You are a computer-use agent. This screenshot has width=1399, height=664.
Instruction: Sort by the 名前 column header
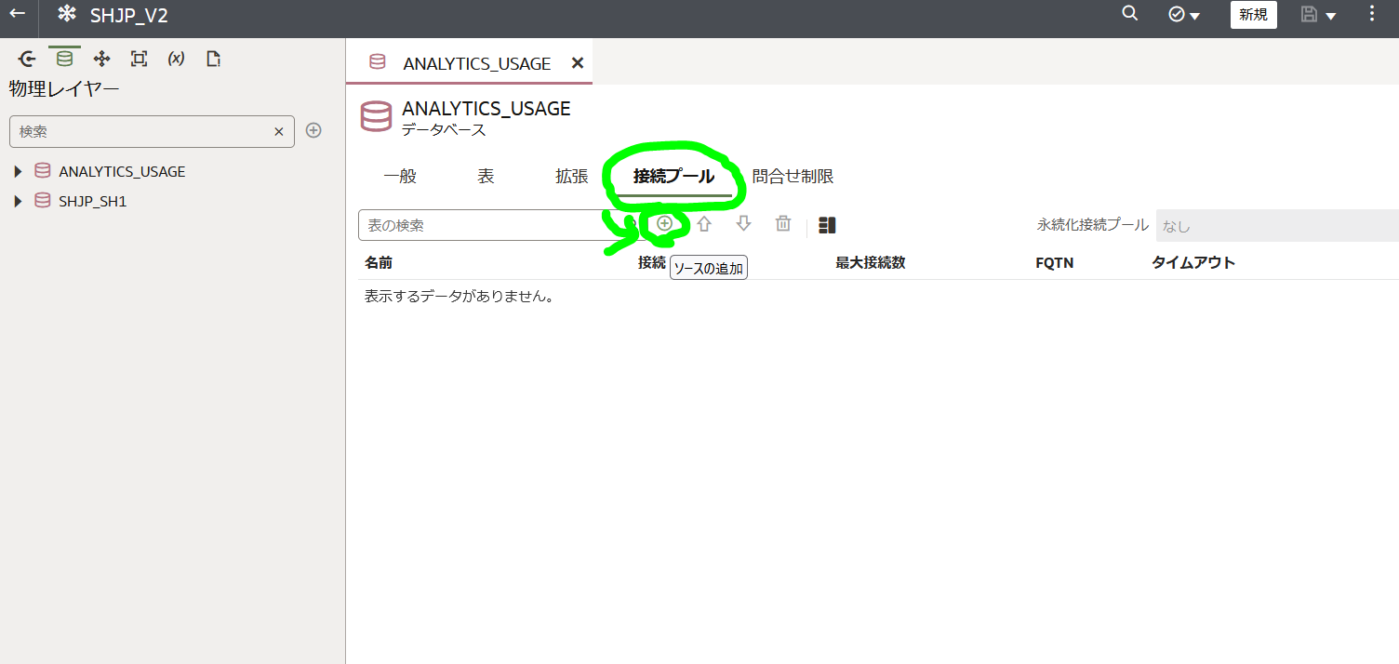[x=378, y=262]
